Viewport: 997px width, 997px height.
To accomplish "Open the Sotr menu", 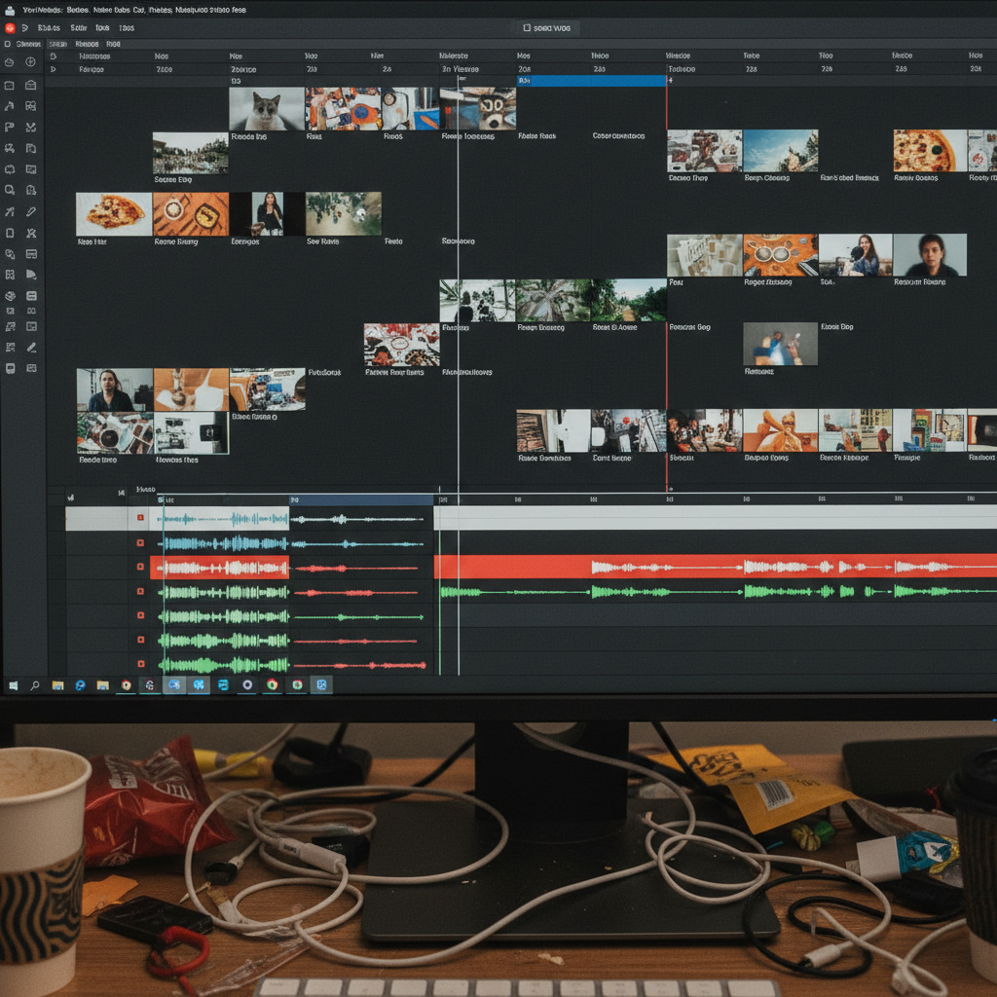I will point(79,28).
